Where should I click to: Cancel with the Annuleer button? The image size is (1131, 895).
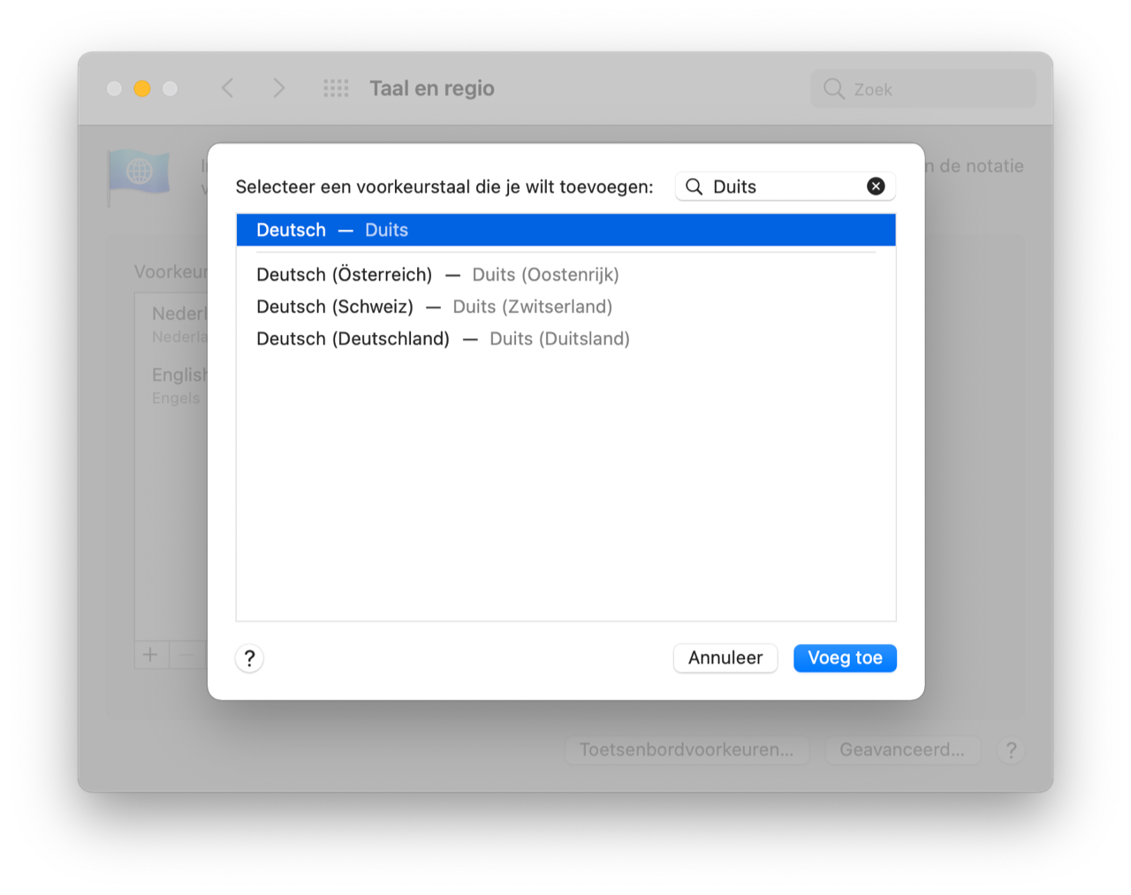point(725,658)
